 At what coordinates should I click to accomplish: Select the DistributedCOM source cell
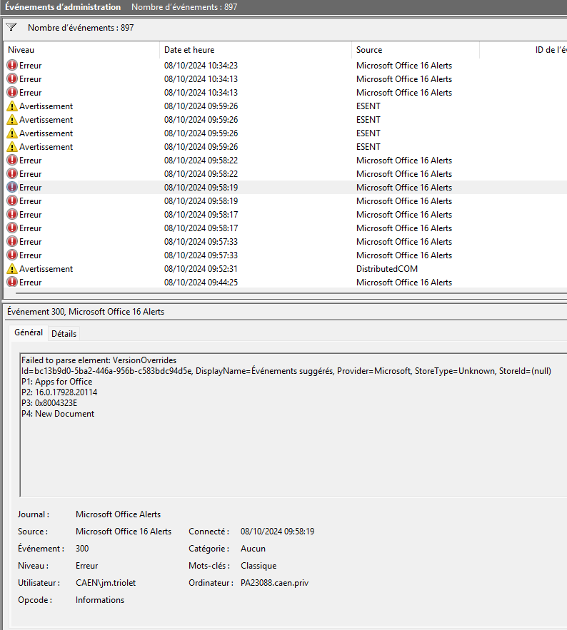pyautogui.click(x=387, y=269)
